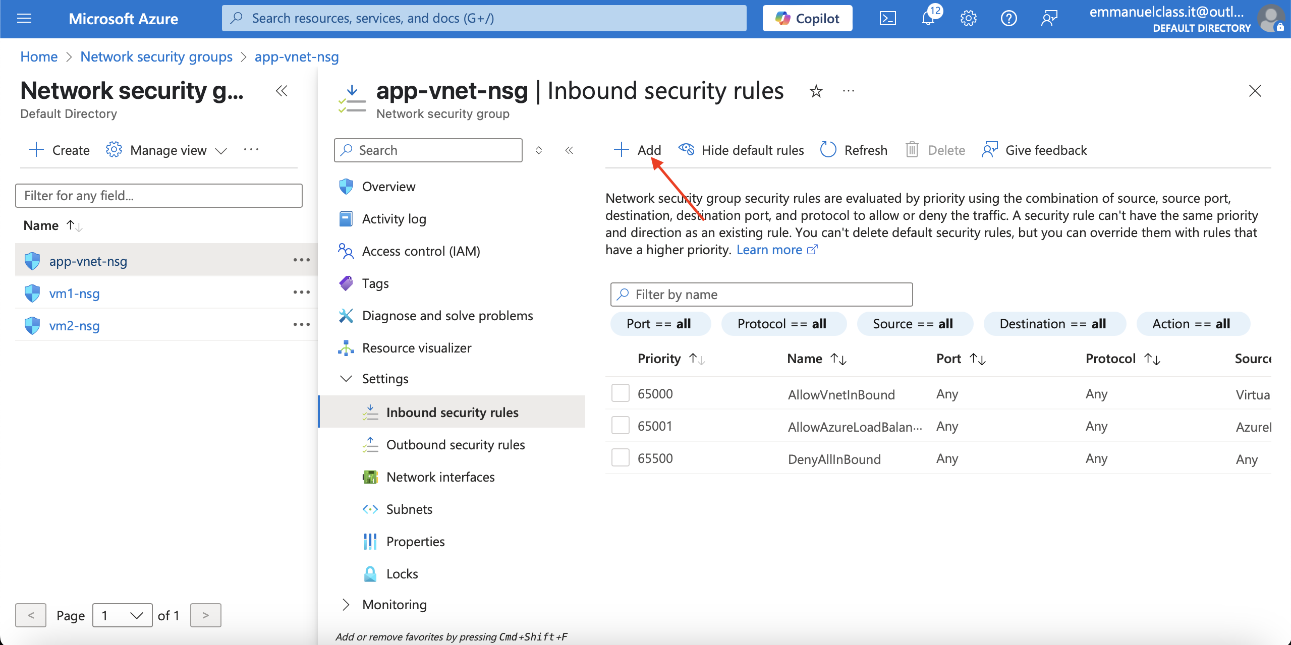
Task: Open the Help question mark icon
Action: [x=1008, y=19]
